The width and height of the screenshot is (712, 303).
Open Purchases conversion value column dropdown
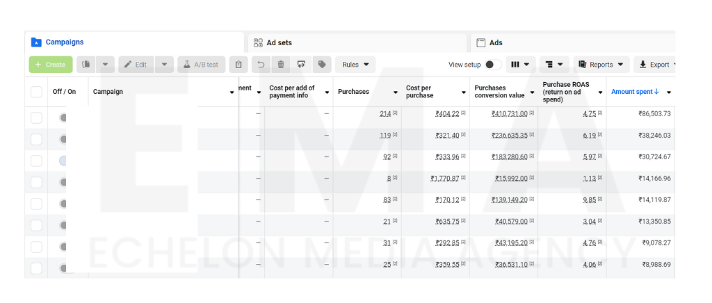[x=532, y=92]
